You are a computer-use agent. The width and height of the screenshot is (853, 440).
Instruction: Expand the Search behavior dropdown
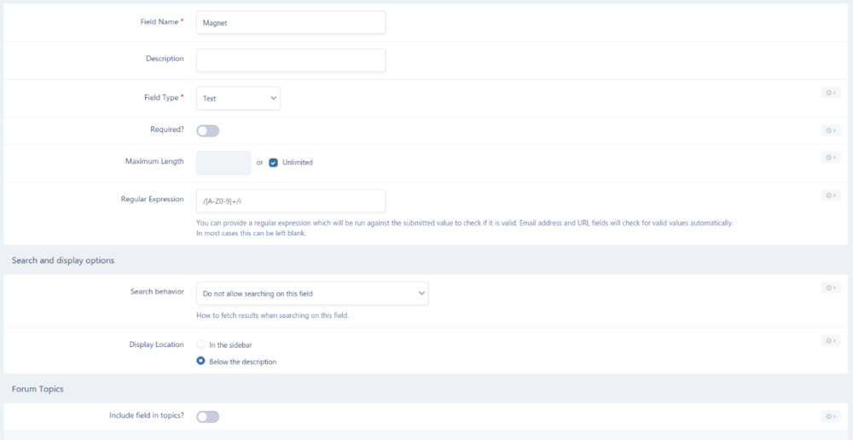coord(312,293)
